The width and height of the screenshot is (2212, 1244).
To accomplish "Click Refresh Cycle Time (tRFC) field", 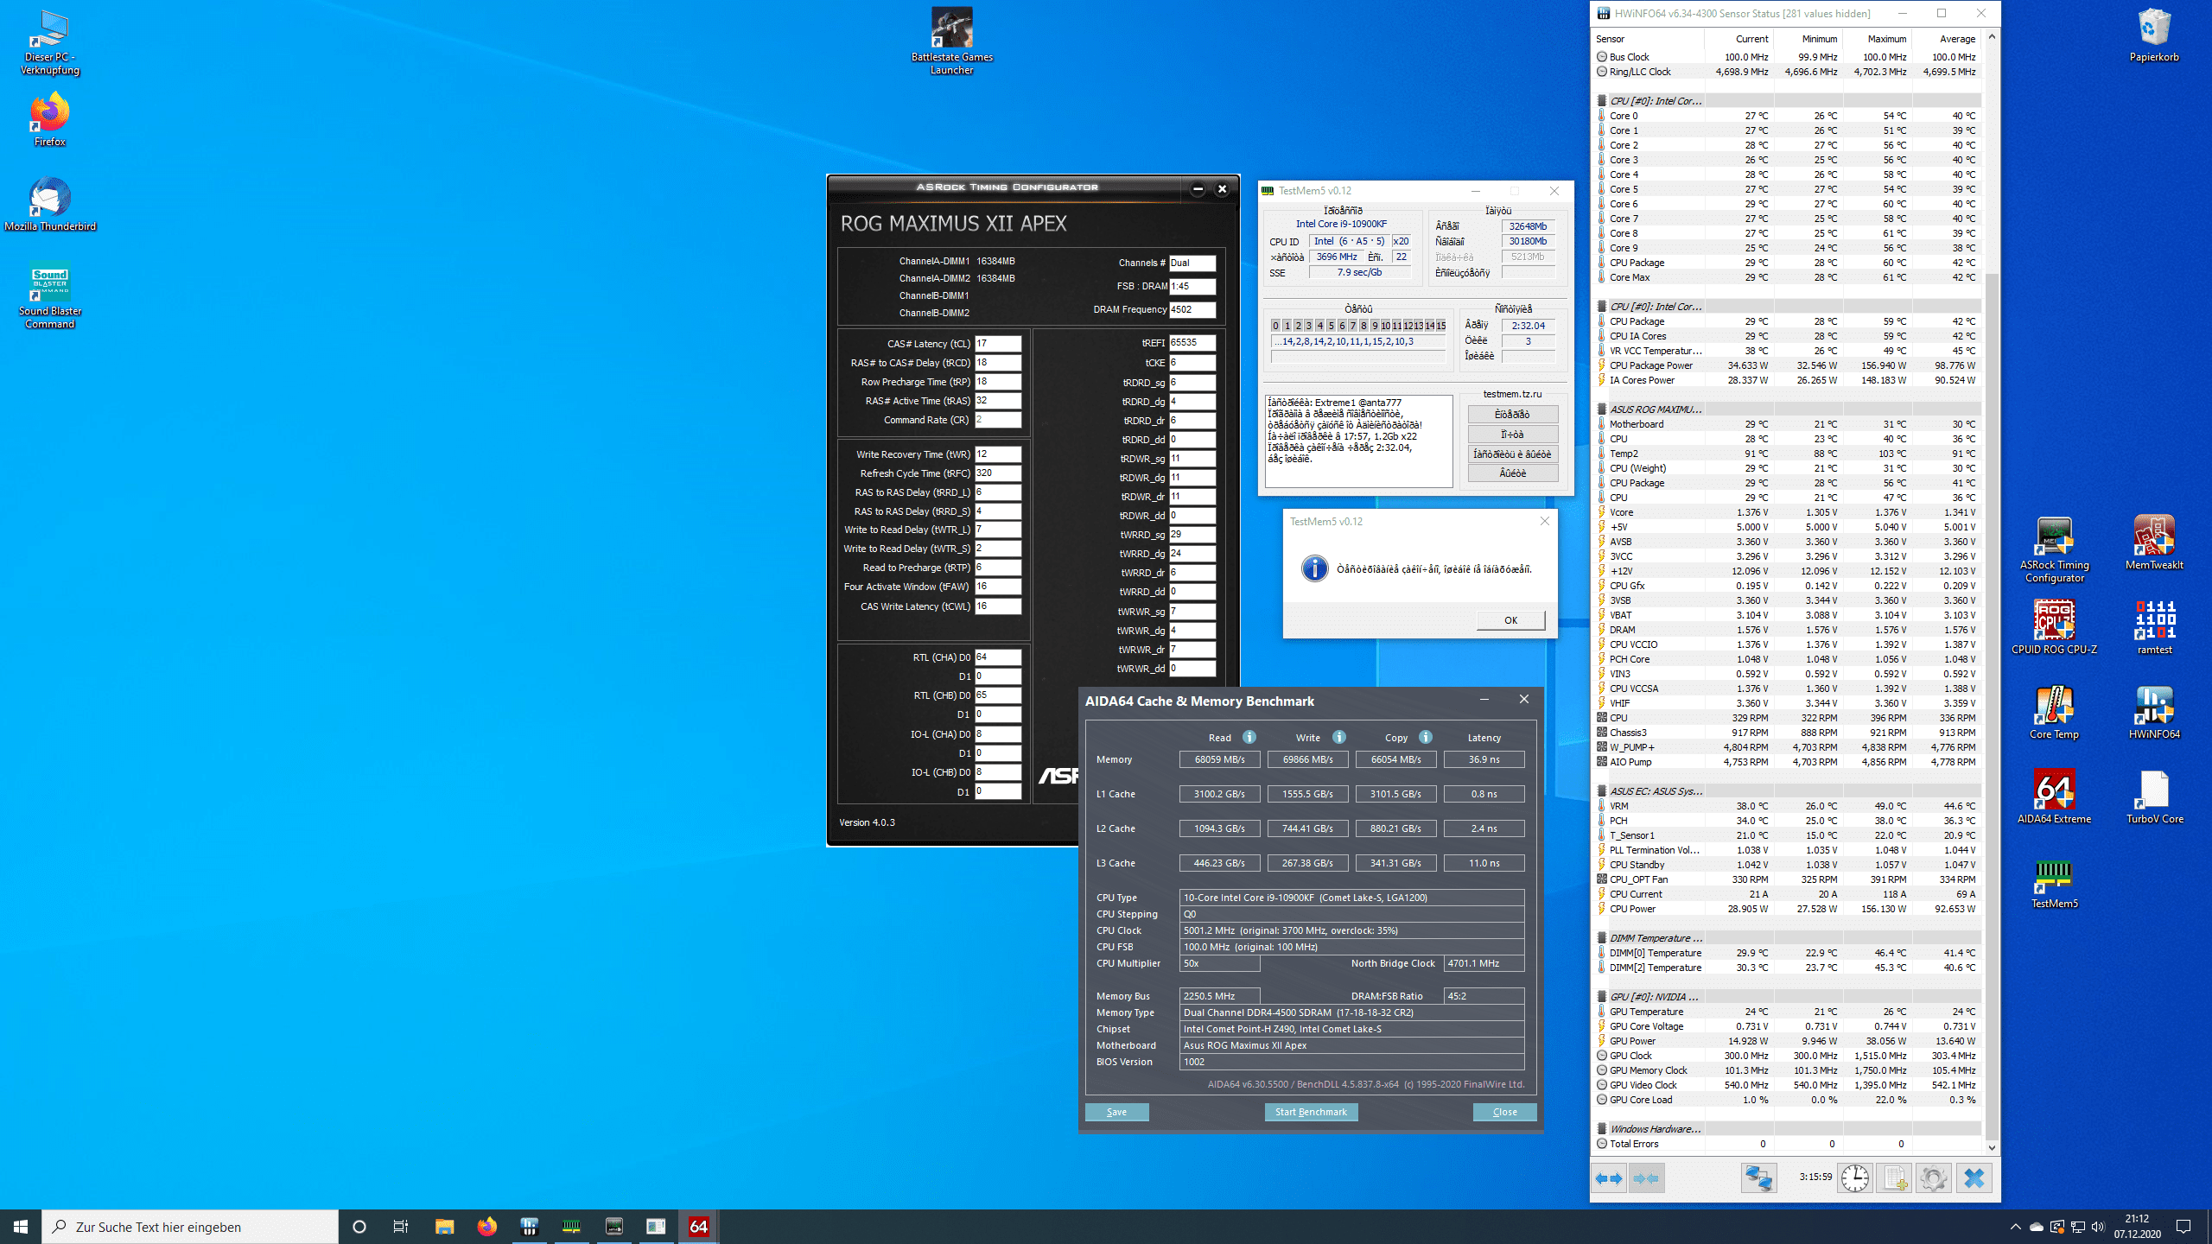I will coord(998,473).
